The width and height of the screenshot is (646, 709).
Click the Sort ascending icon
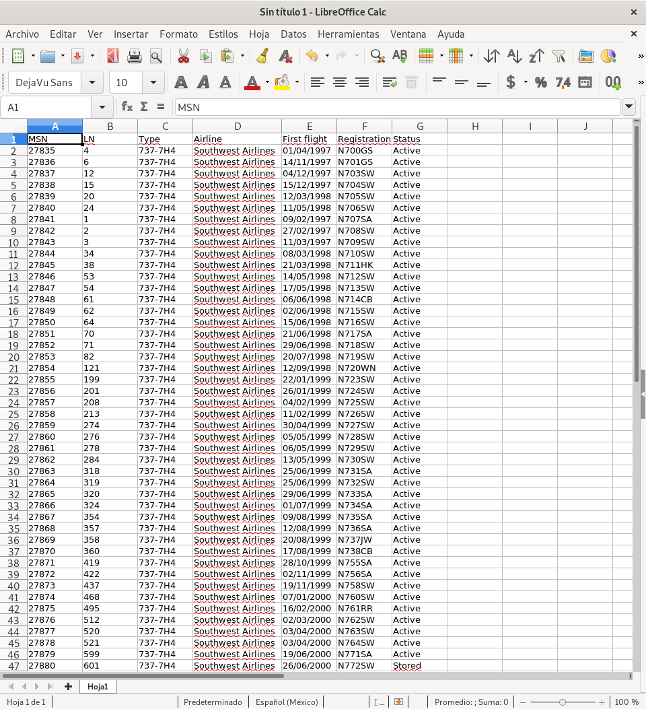(514, 57)
